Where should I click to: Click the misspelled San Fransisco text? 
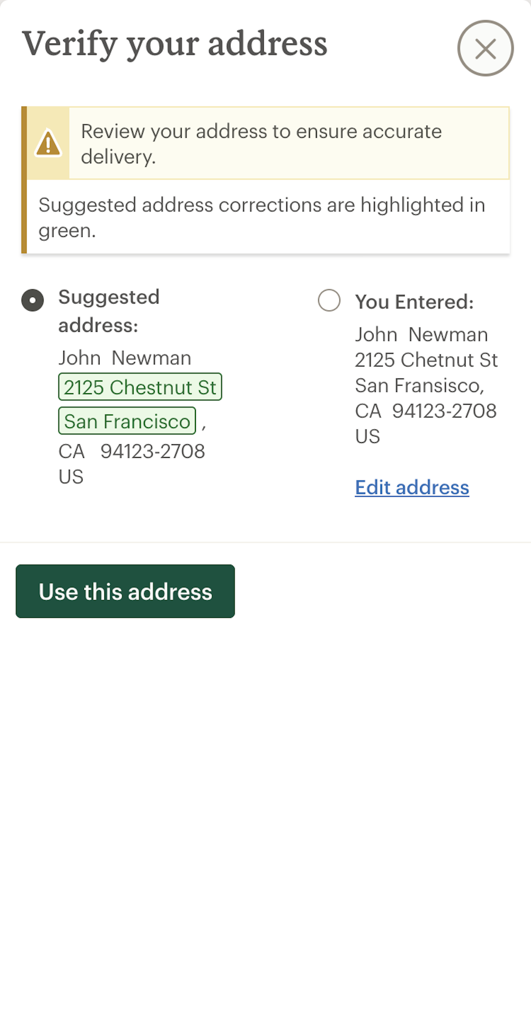419,385
